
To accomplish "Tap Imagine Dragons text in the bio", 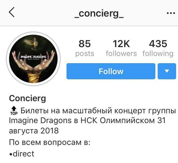I will click(x=40, y=121).
